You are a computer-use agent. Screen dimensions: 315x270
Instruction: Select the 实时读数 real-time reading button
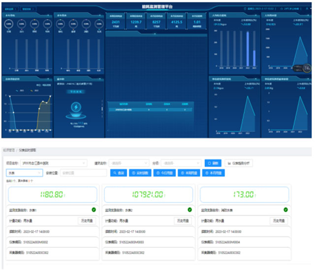point(140,173)
